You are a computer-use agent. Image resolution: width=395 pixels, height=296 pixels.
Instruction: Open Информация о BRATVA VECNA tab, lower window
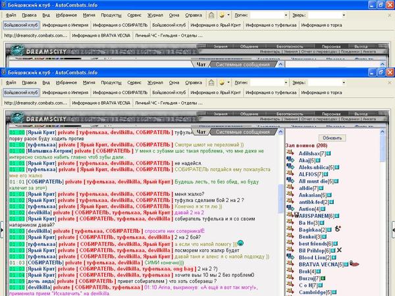click(101, 103)
